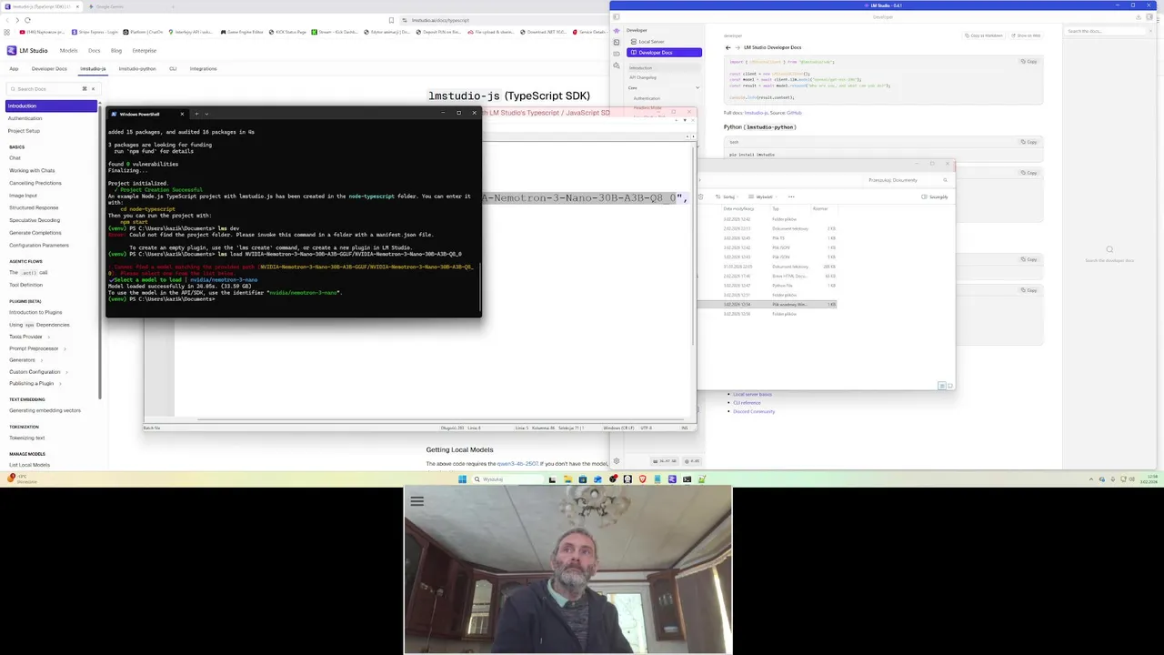Open Structured Response docs page

pos(34,207)
